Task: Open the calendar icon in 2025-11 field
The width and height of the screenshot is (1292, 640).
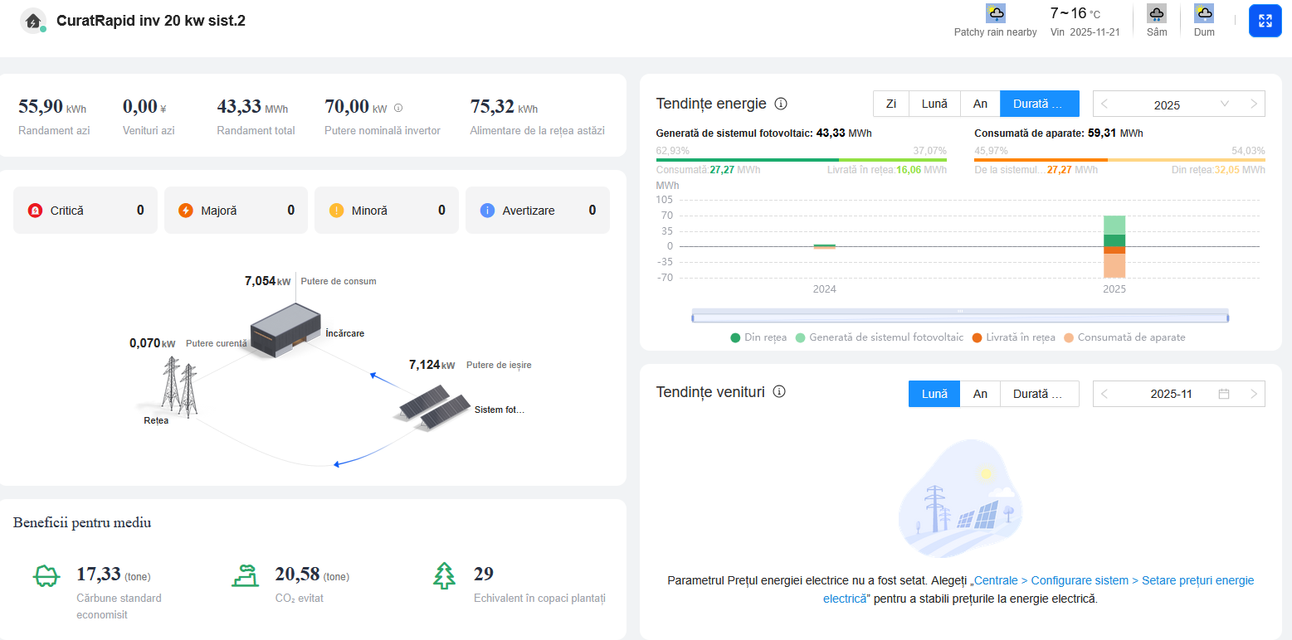Action: tap(1223, 394)
